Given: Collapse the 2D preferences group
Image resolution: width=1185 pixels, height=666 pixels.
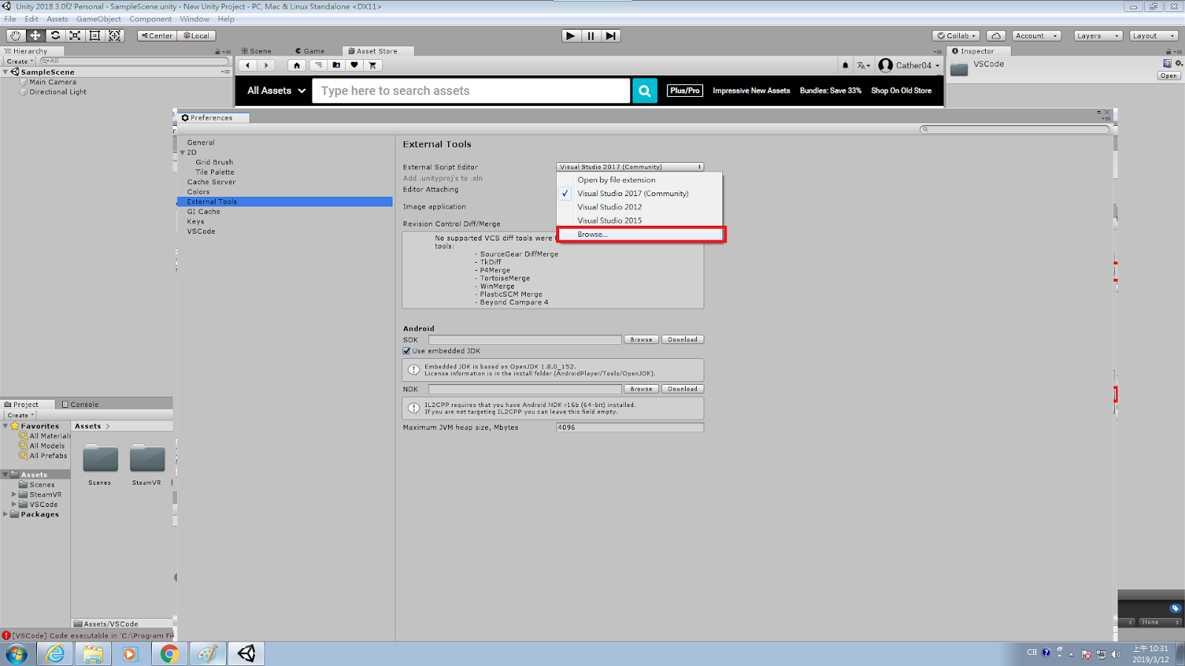Looking at the screenshot, I should [183, 152].
